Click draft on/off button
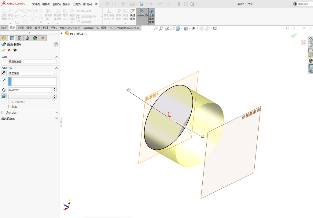Viewport: 313px width, 218px height. click(4, 96)
